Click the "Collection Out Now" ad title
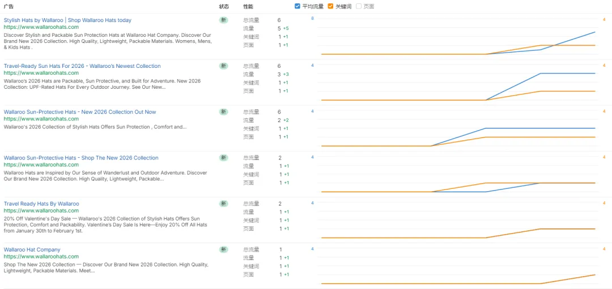This screenshot has height=289, width=612. (x=80, y=112)
